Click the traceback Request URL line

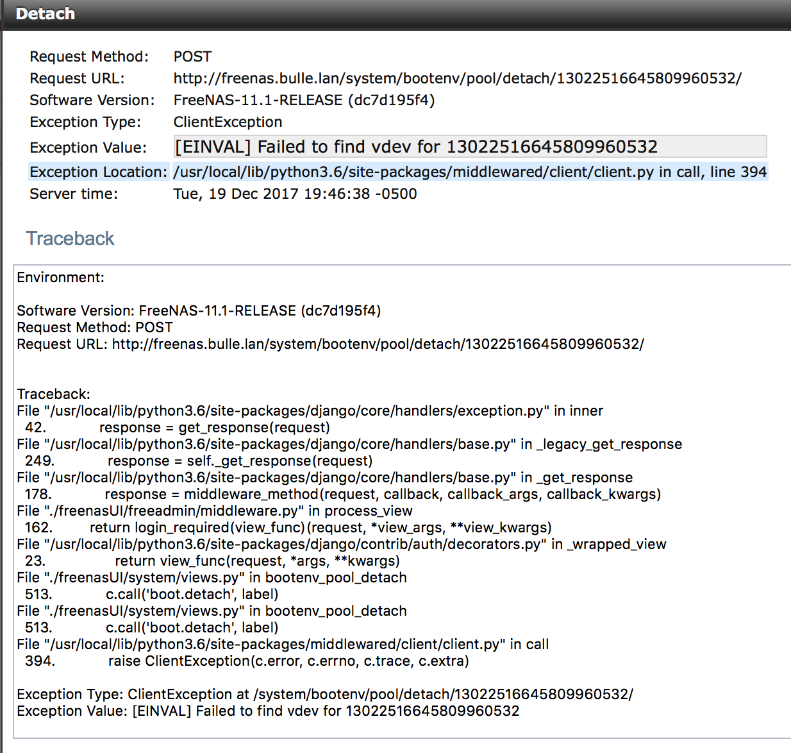330,344
